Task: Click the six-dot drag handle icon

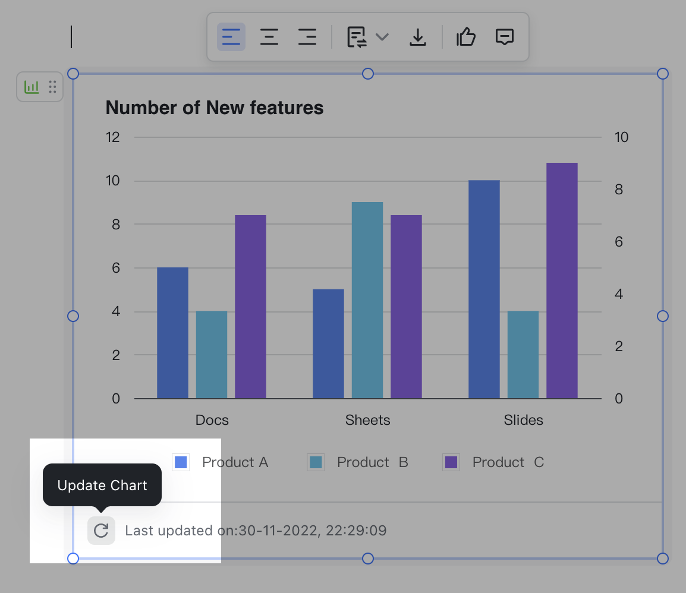Action: pyautogui.click(x=52, y=87)
